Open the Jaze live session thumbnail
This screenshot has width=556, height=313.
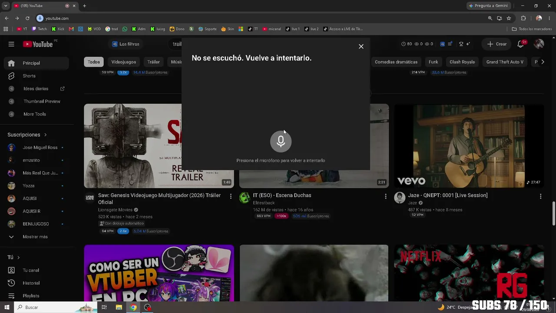[x=469, y=146]
